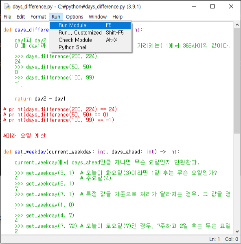Open the File menu
241x244 pixels.
7,17
